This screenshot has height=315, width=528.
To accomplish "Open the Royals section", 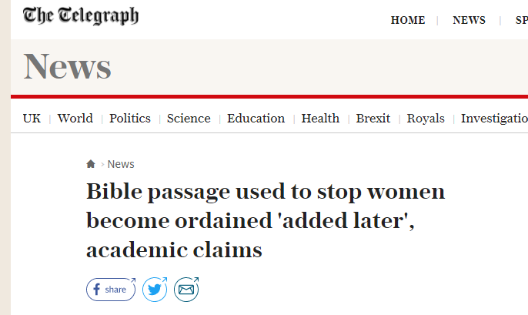I will pyautogui.click(x=426, y=119).
